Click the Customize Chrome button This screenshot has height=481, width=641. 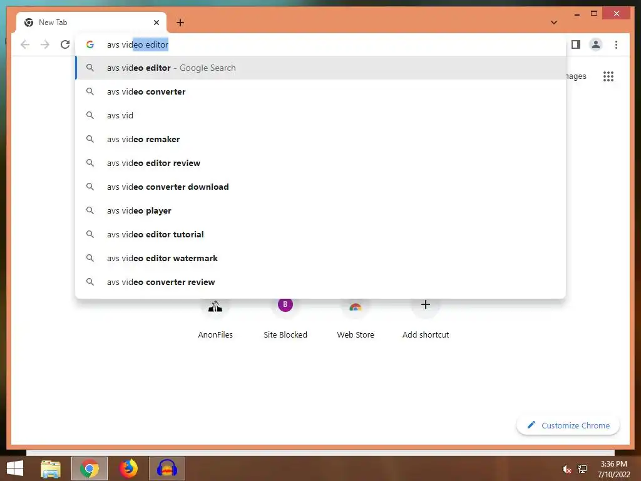tap(568, 425)
